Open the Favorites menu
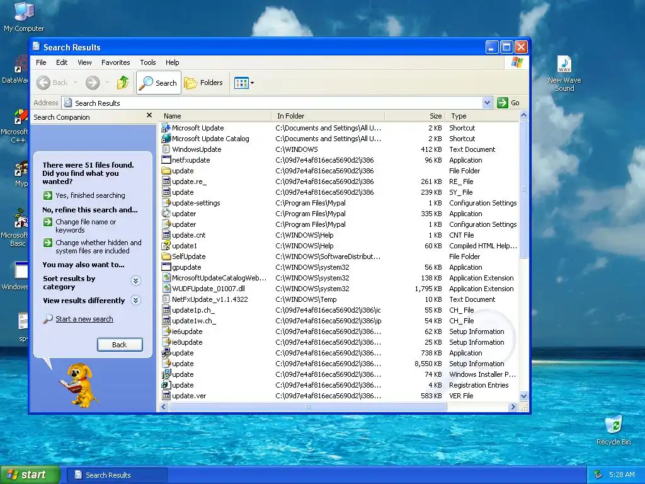This screenshot has width=645, height=484. click(x=116, y=62)
